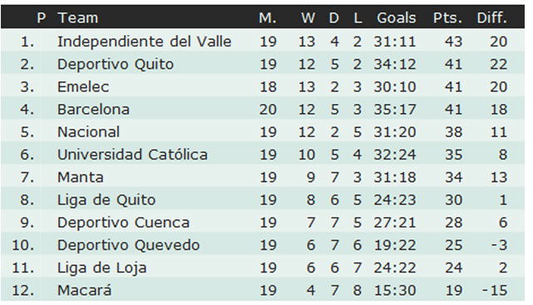Viewport: 533px width, 305px height.
Task: Click the Manta team name
Action: tap(81, 177)
